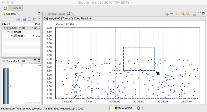Click the heap memory bar 123M of 492M
The image size is (207, 112).
click(x=123, y=108)
